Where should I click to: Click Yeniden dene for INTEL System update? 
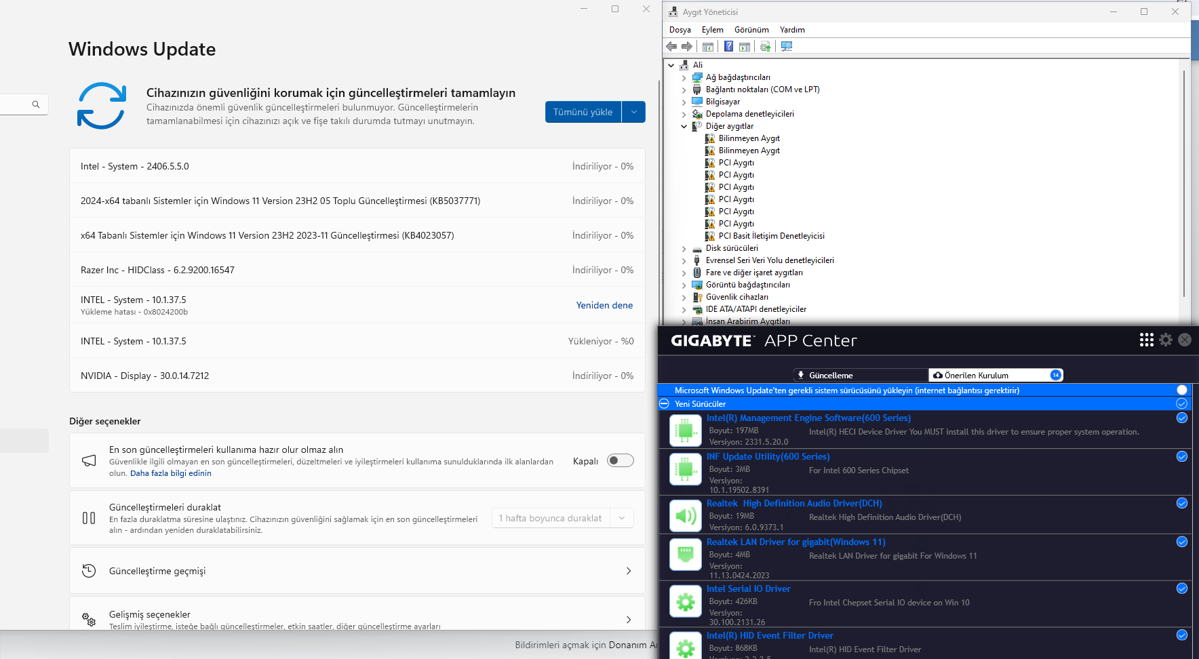click(604, 305)
